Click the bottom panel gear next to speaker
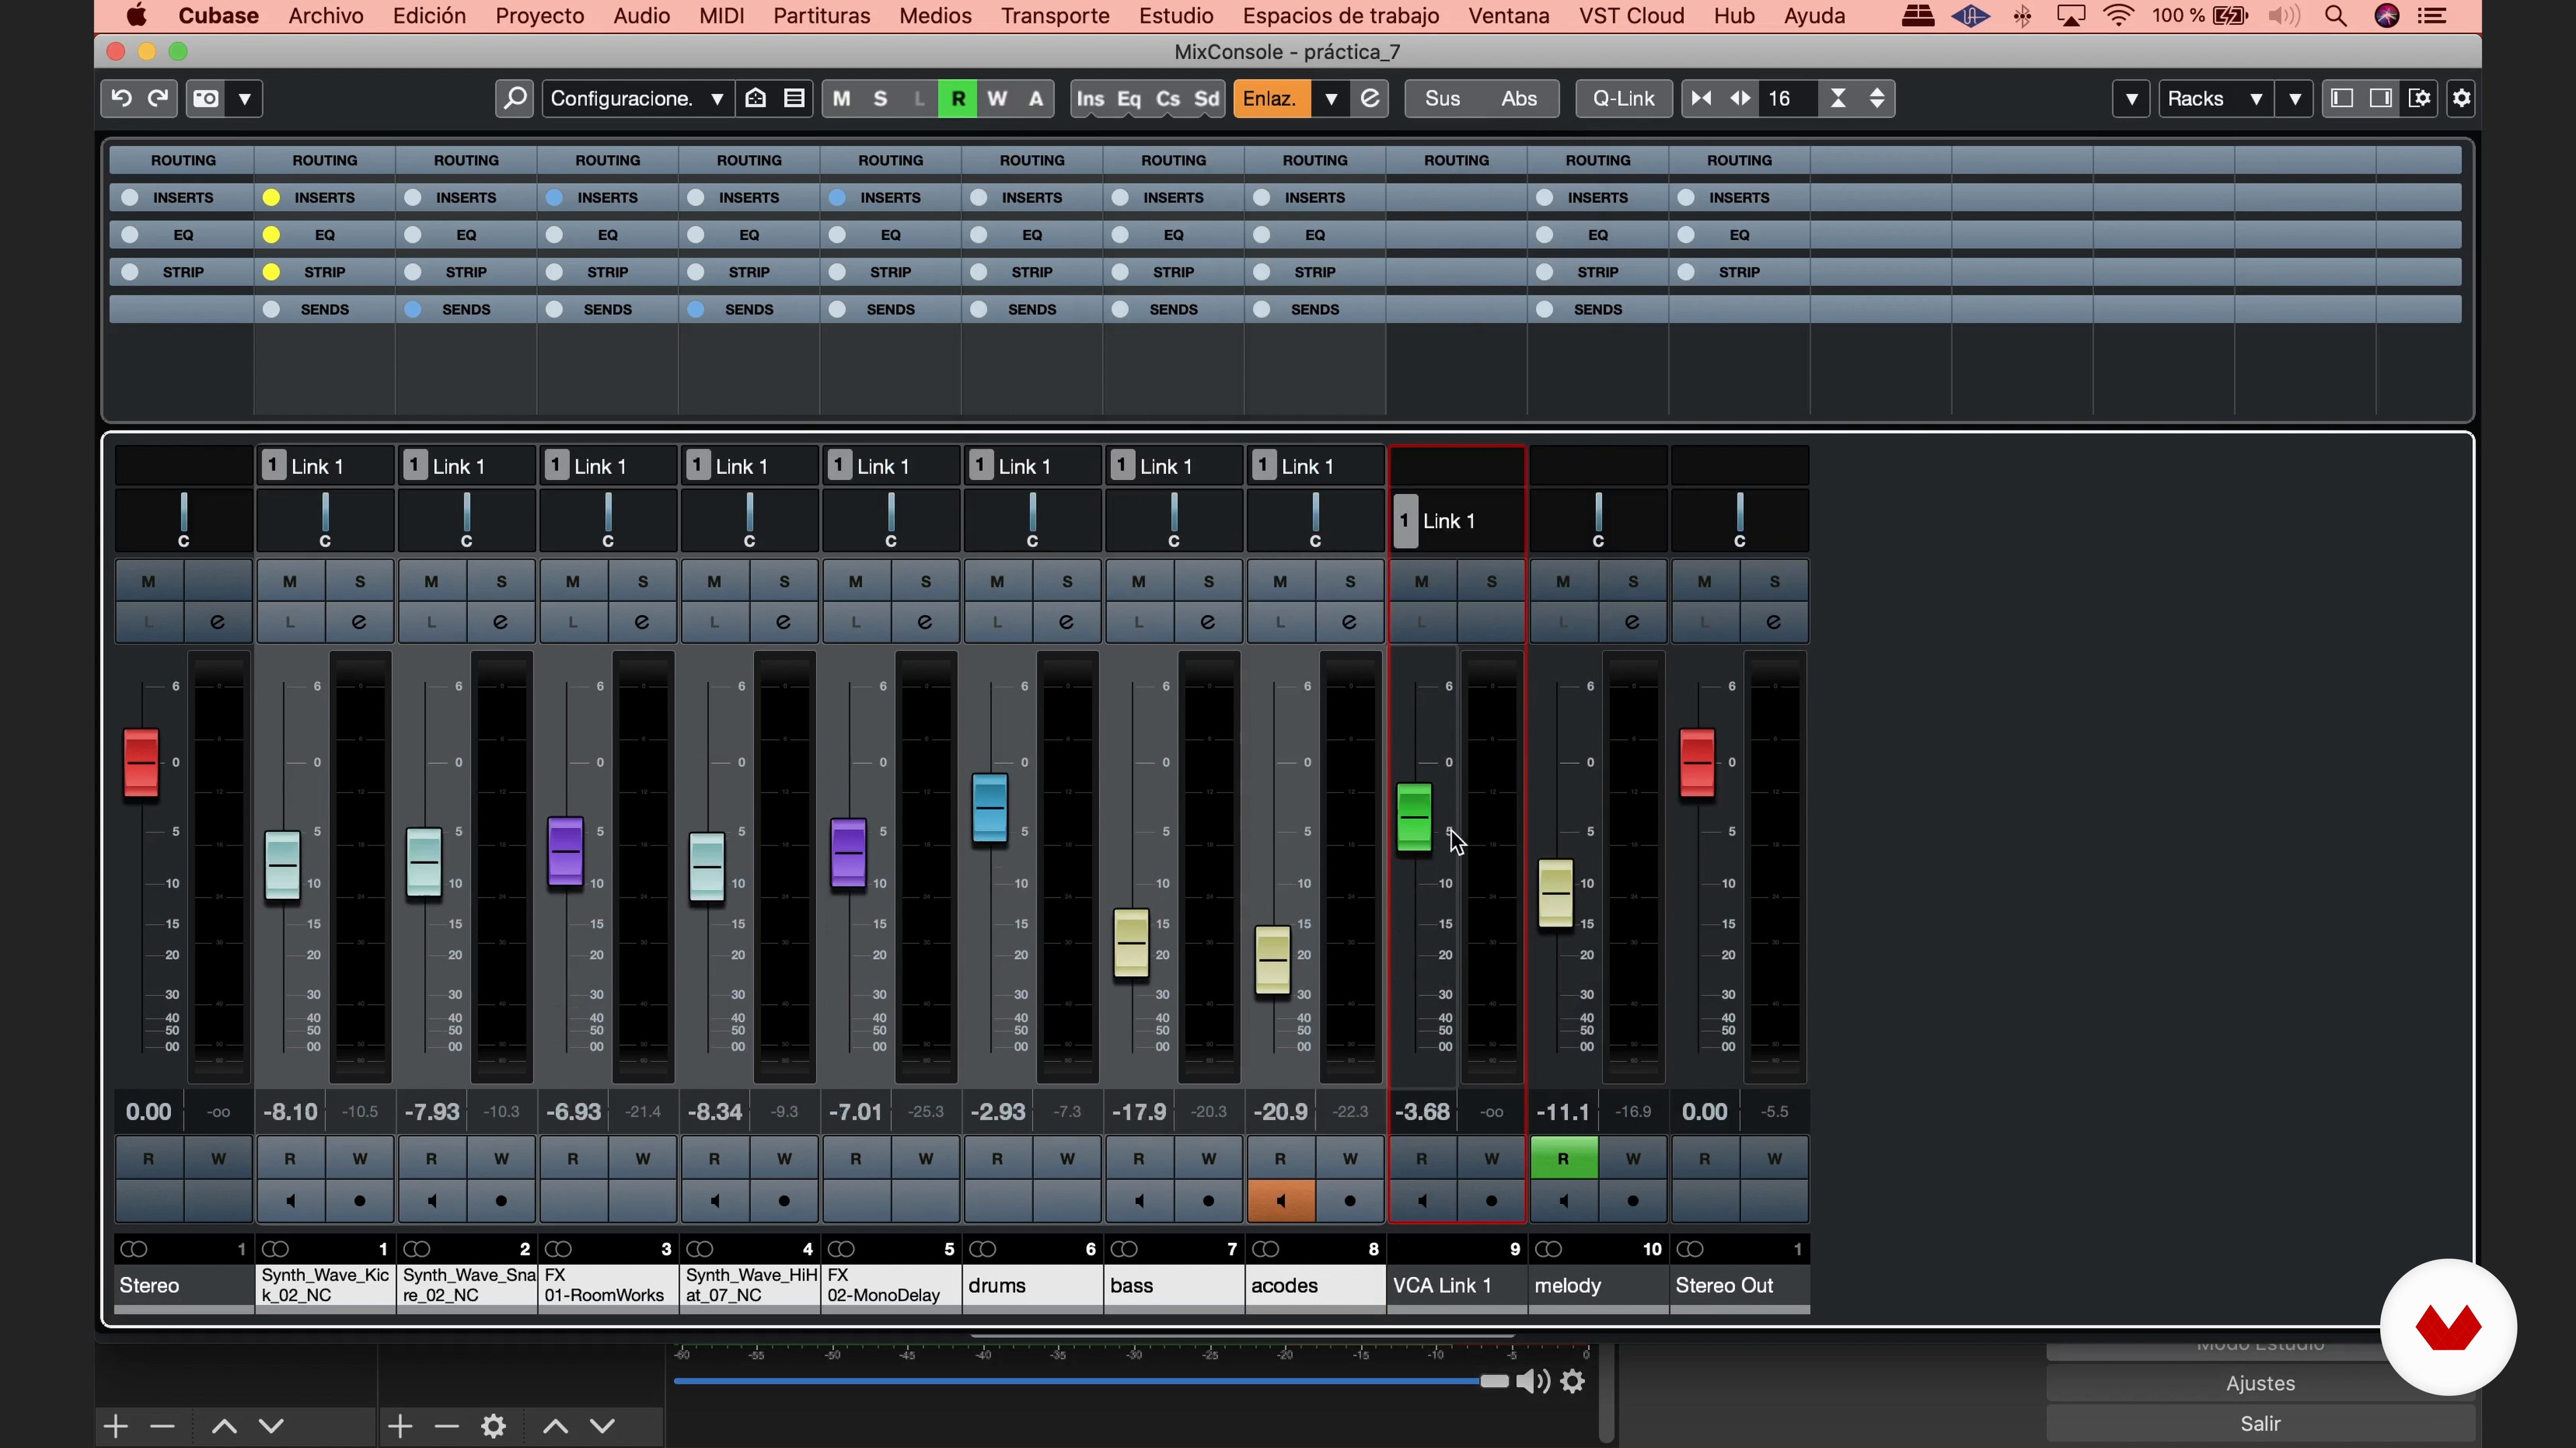Screen dimensions: 2576x1448 (1573, 1382)
